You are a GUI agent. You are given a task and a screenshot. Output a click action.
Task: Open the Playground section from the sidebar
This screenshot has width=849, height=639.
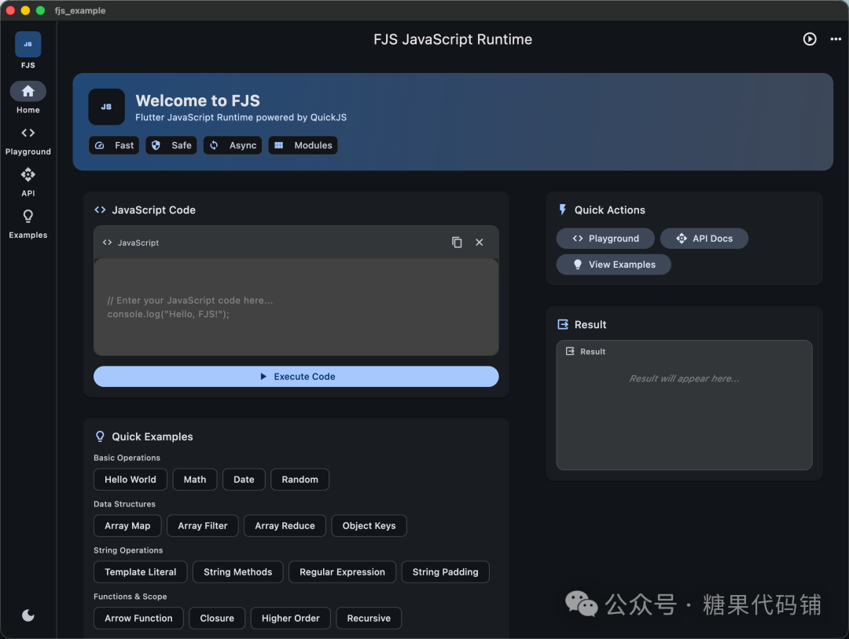click(28, 133)
